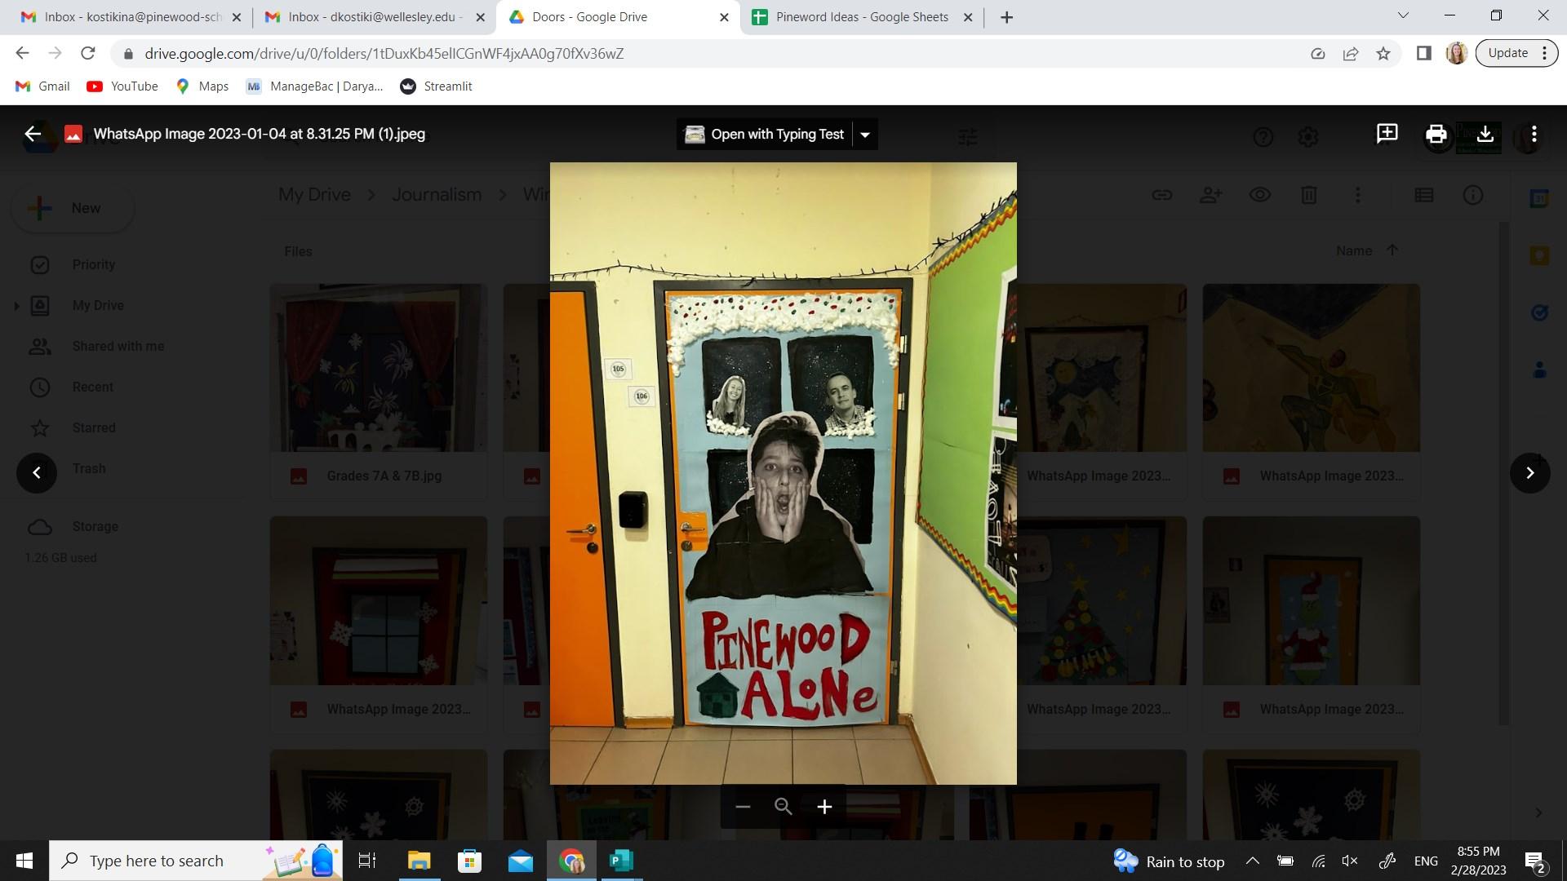Click the Chrome Update button
Viewport: 1567px width, 881px height.
pyautogui.click(x=1507, y=53)
